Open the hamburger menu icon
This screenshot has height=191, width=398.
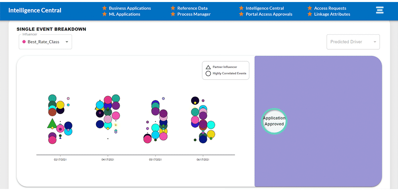380,10
